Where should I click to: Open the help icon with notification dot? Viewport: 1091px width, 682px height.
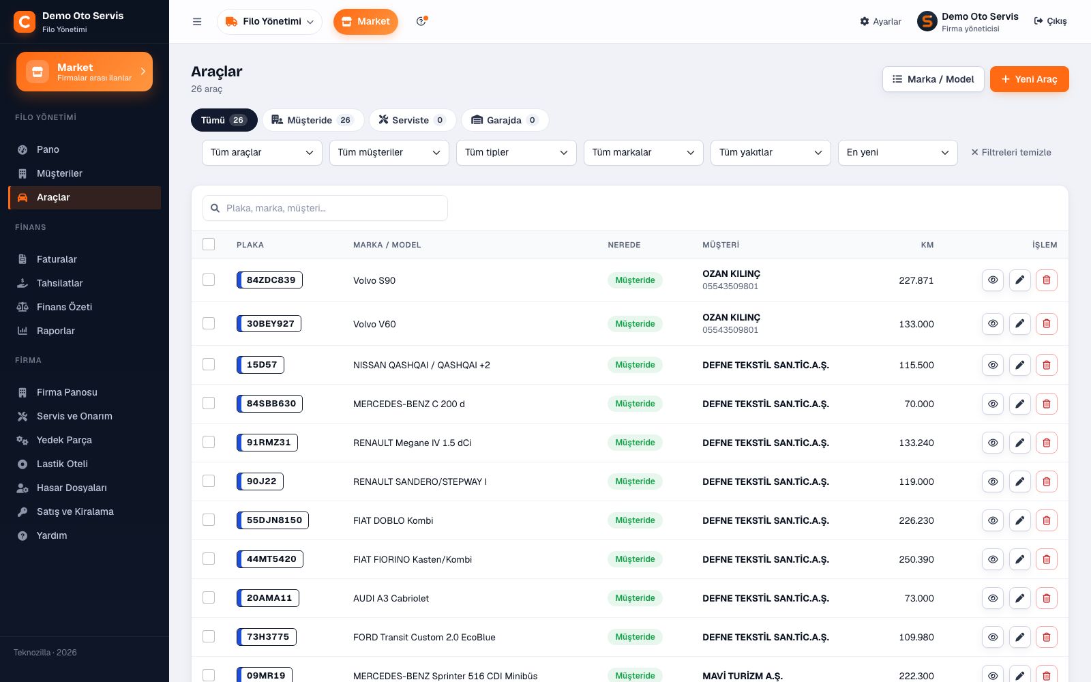tap(421, 22)
